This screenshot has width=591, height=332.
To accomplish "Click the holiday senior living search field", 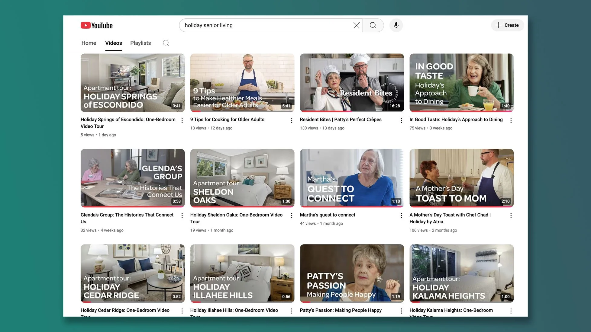I will pyautogui.click(x=266, y=25).
